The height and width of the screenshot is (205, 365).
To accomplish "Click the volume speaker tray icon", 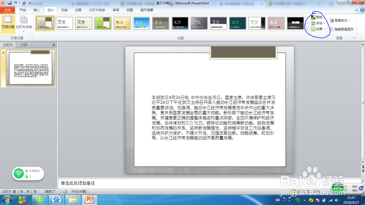I will (337, 200).
